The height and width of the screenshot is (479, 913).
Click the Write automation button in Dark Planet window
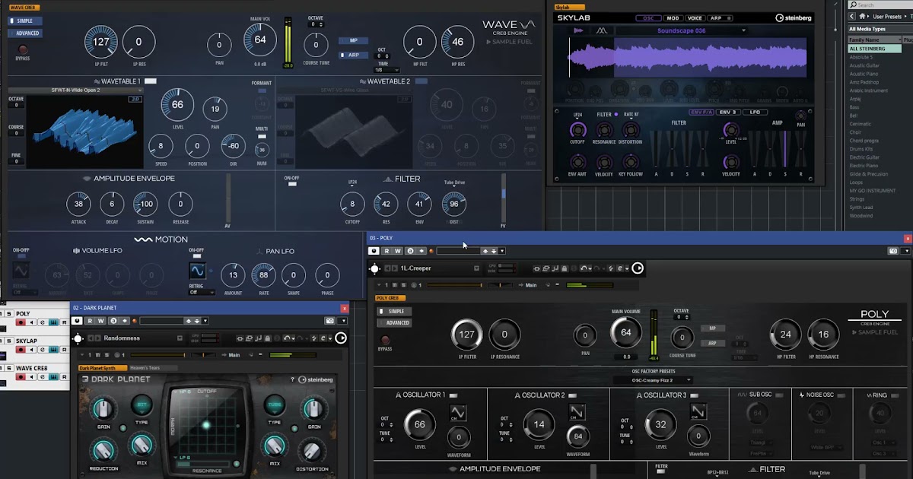(101, 321)
